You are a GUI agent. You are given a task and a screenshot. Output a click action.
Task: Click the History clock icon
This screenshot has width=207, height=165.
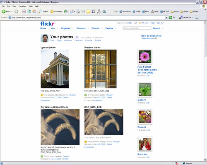click(x=66, y=12)
